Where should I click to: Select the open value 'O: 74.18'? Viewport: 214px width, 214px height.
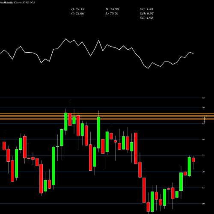tap(77, 9)
